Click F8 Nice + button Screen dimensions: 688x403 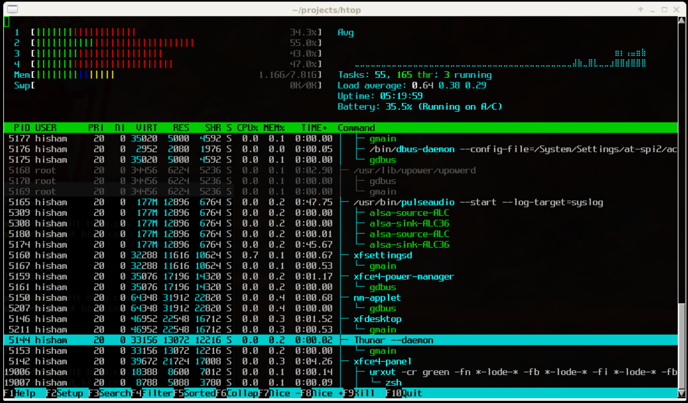(x=322, y=393)
